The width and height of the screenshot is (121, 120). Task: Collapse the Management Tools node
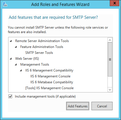16,64
